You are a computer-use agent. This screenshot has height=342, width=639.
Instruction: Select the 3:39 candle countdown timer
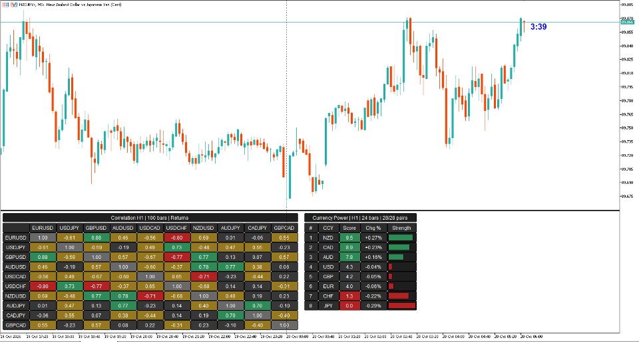(538, 27)
